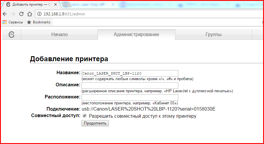Switch to the Администрирование tab

(x=136, y=35)
